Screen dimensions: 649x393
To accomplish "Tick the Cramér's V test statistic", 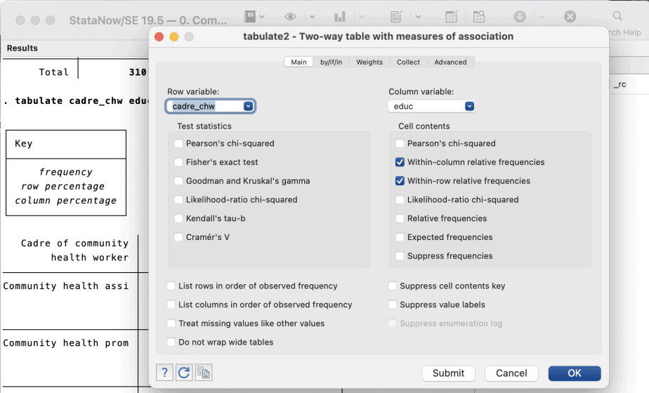I will point(179,237).
